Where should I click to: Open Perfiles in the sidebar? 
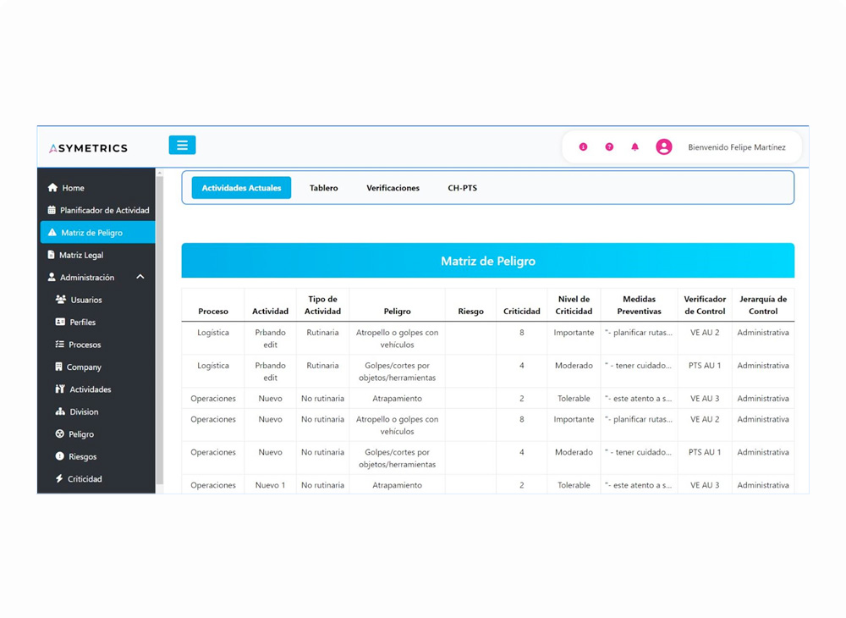pos(82,323)
